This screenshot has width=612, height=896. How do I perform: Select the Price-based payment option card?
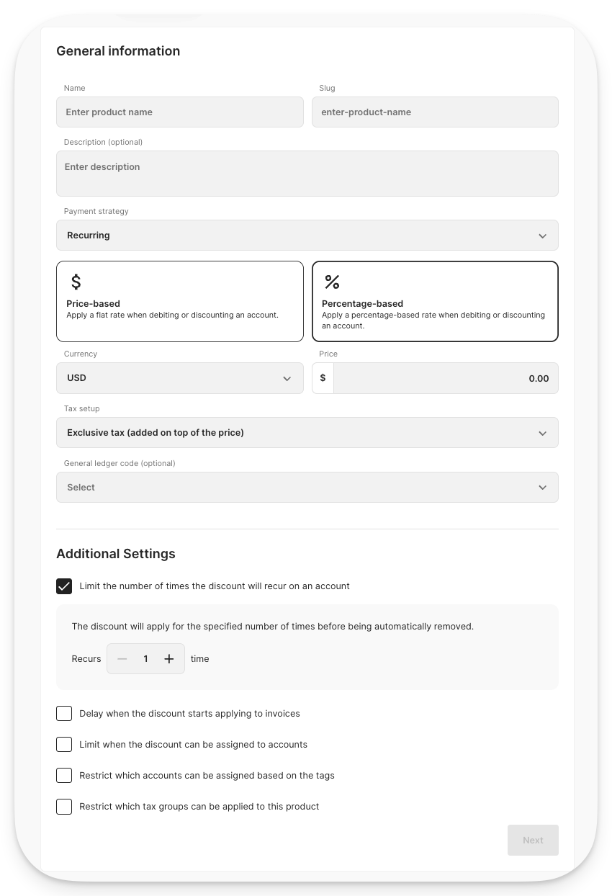180,301
